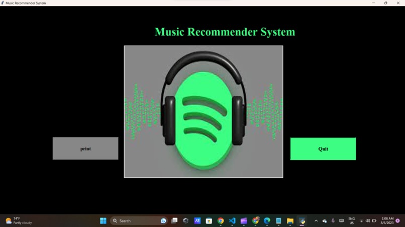Open the Windows Start menu
Image resolution: width=405 pixels, height=227 pixels.
click(x=103, y=221)
